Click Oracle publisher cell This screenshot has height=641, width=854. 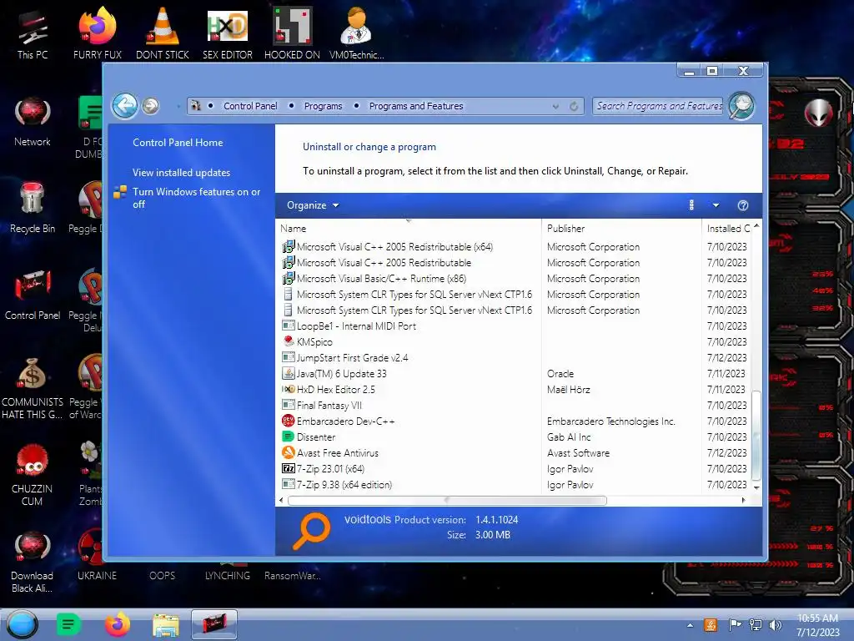[560, 374]
